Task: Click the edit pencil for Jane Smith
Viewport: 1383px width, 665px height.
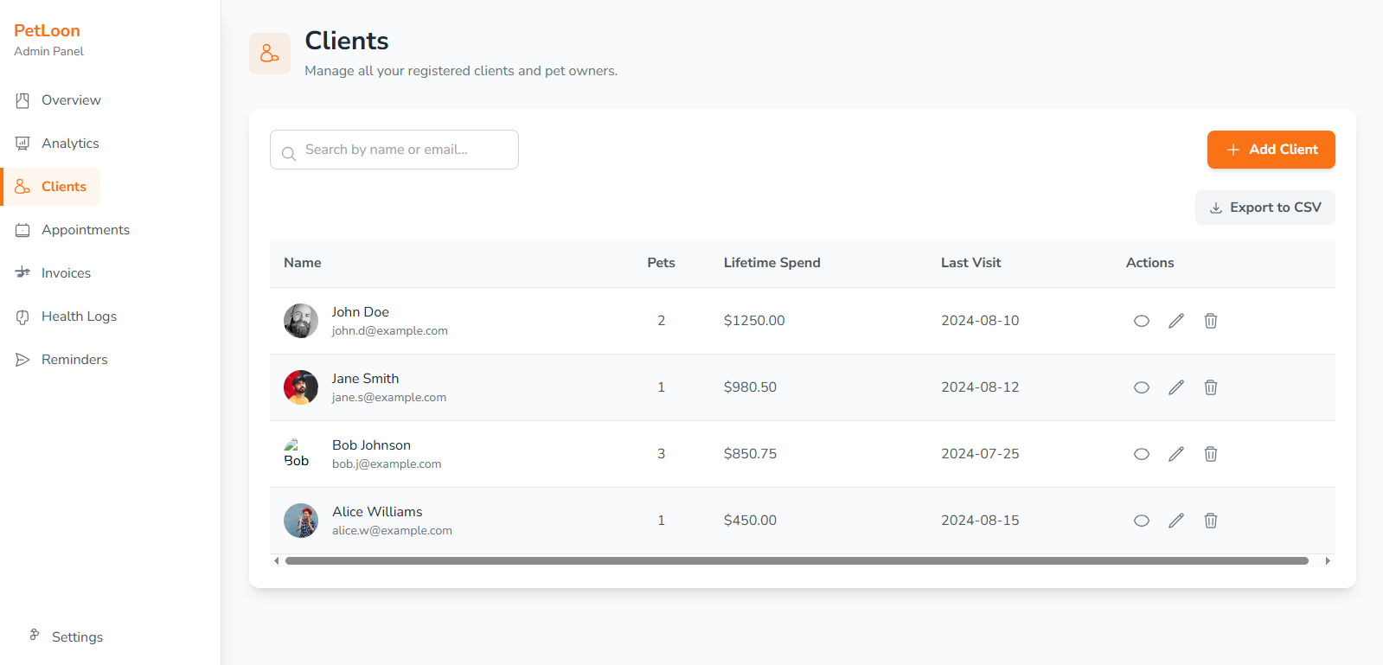Action: coord(1176,387)
